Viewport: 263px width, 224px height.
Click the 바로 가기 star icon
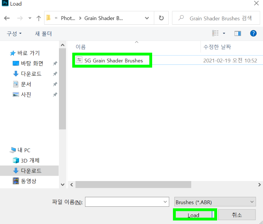pos(13,53)
